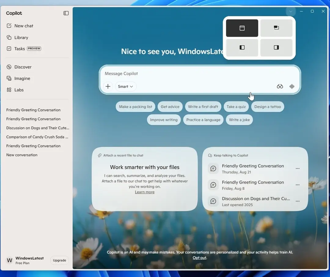Choose the right-docked sidebar layout option

(276, 47)
